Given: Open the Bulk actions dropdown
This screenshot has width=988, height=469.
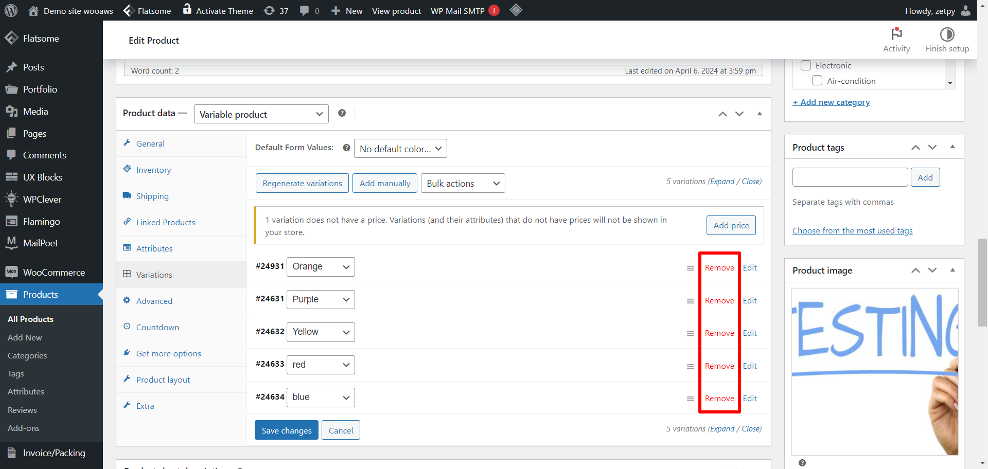Looking at the screenshot, I should point(463,183).
